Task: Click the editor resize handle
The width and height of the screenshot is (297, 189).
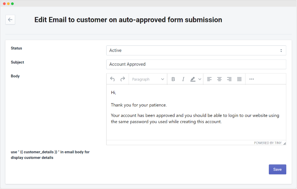Action: (284, 143)
